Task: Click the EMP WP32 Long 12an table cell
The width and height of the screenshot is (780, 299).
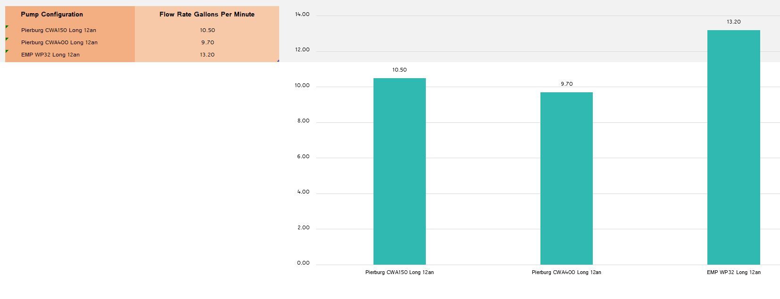Action: [x=70, y=55]
